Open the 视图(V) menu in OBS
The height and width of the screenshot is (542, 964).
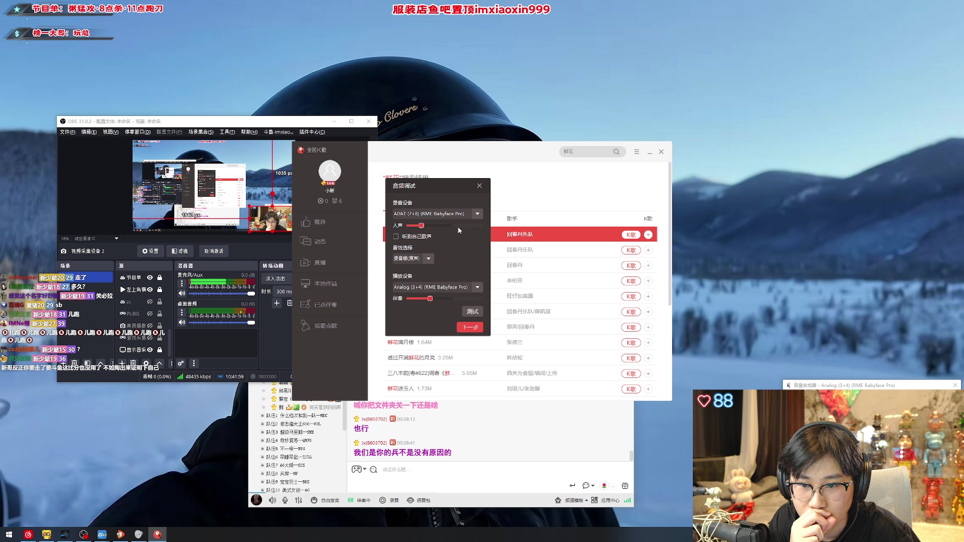point(110,132)
